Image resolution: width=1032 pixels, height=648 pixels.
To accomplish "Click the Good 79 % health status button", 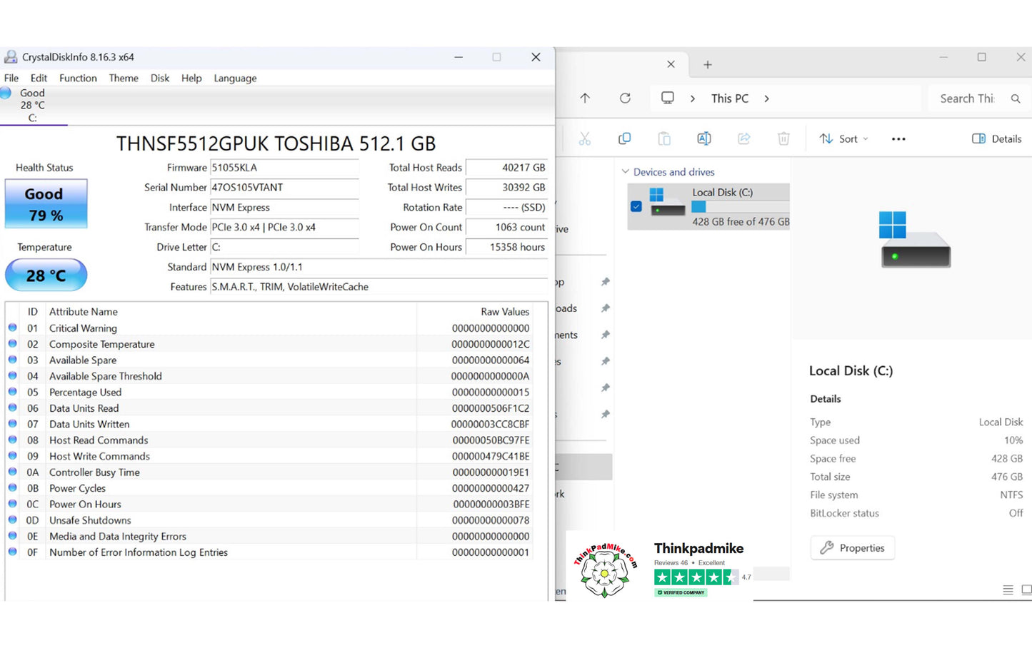I will point(46,204).
